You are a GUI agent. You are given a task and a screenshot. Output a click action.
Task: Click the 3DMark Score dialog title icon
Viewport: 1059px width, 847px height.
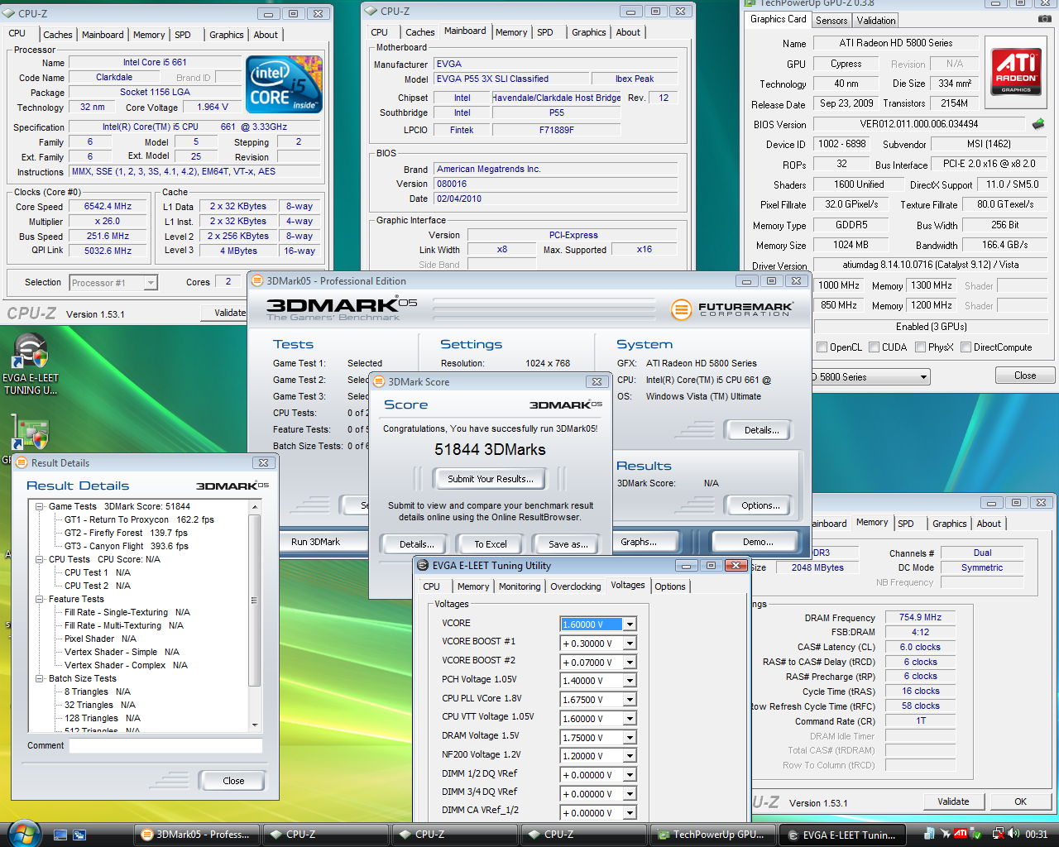pos(379,381)
